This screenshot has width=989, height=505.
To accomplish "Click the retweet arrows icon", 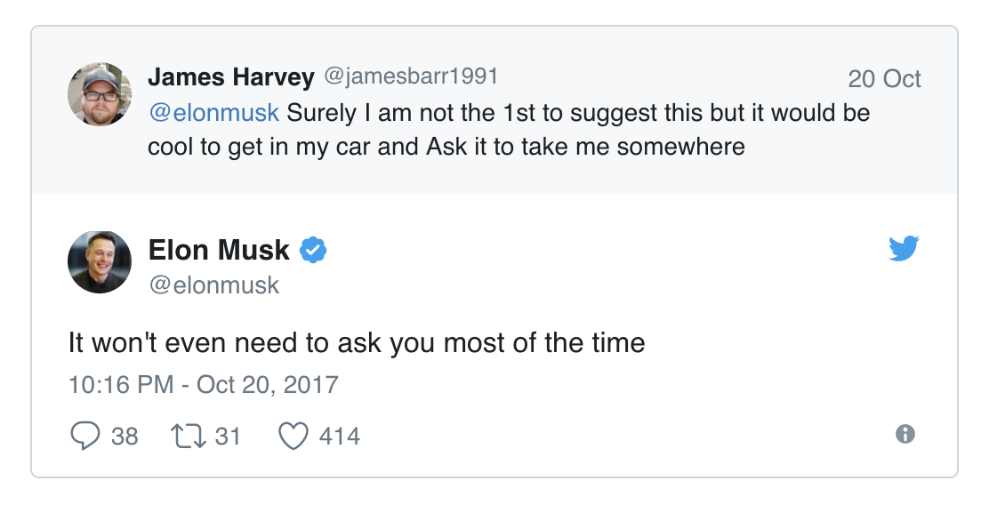I will point(188,436).
